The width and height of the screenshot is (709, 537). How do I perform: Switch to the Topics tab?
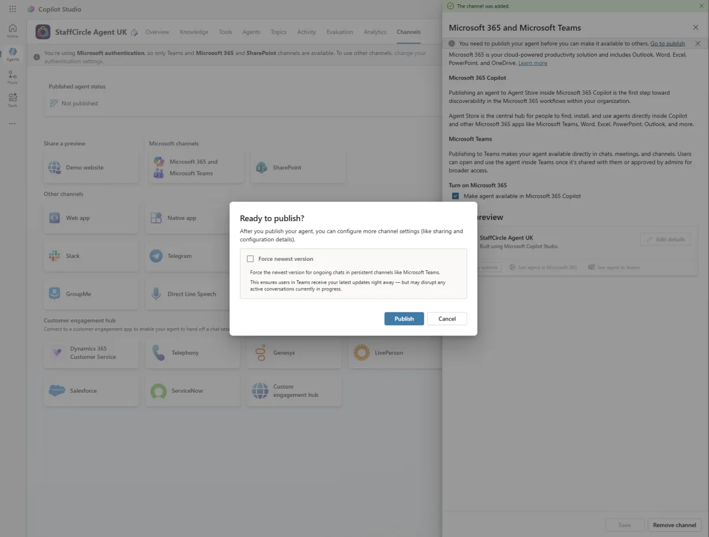[278, 32]
